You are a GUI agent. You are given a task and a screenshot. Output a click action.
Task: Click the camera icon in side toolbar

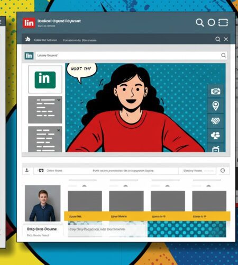(x=215, y=91)
